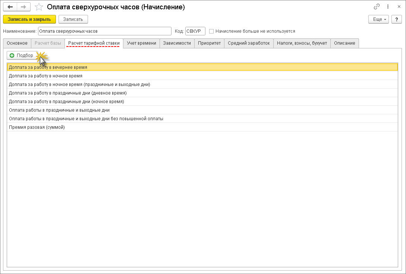Open the Средний заработок tab
Viewport: 406px width, 274px height.
click(249, 43)
